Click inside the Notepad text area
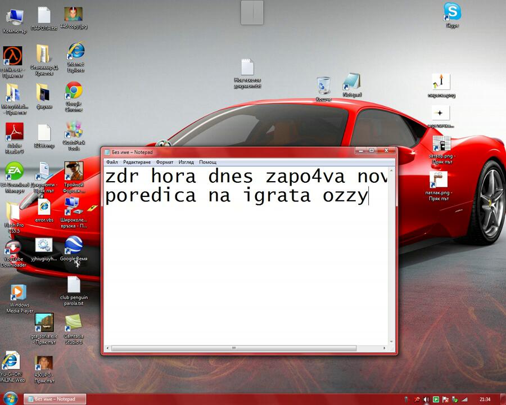The image size is (506, 405). pyautogui.click(x=247, y=270)
